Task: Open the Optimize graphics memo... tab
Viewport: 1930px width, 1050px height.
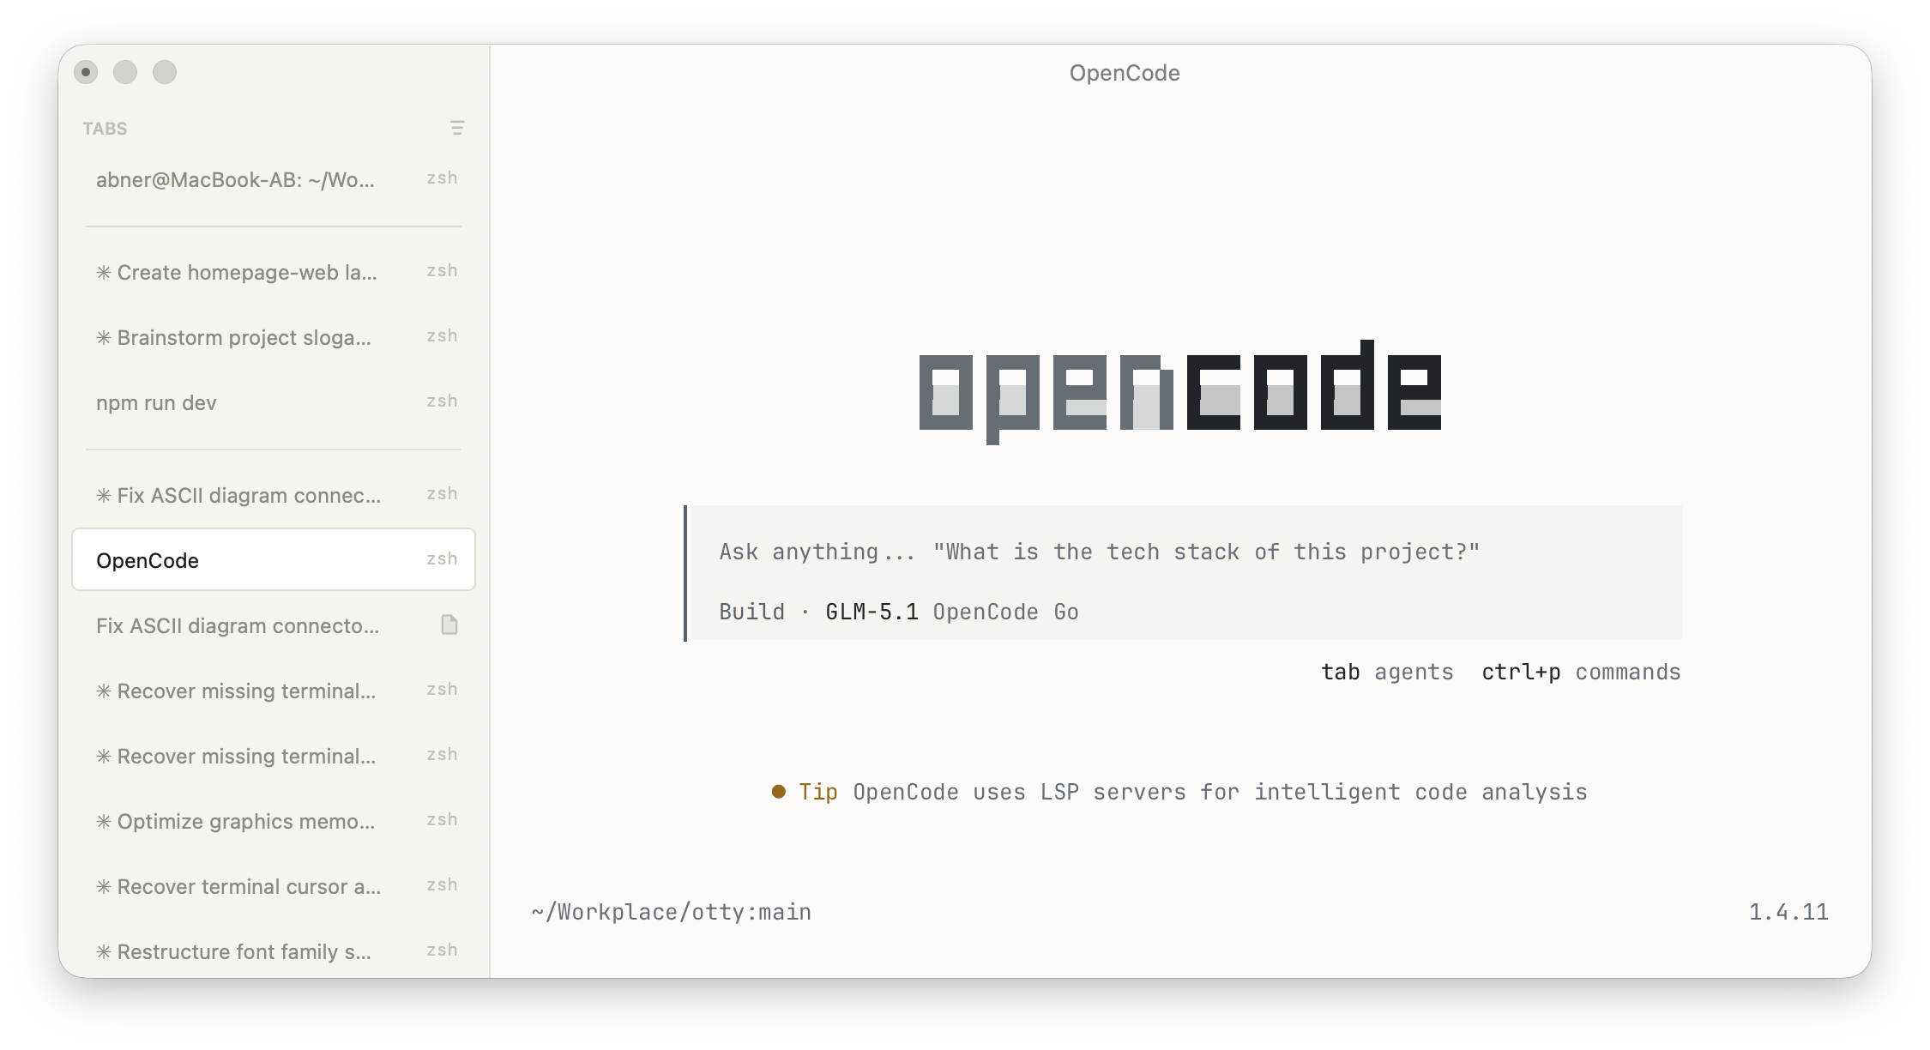Action: (x=274, y=821)
